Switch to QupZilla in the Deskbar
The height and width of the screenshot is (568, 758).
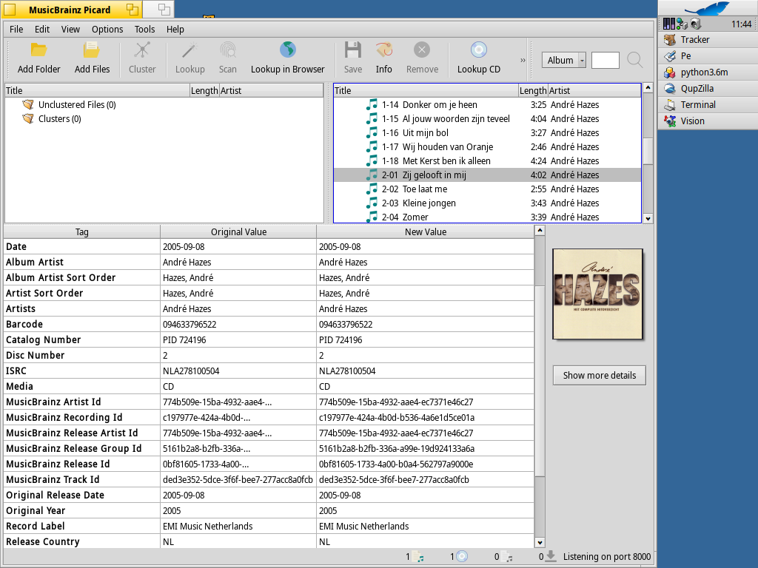click(x=707, y=89)
